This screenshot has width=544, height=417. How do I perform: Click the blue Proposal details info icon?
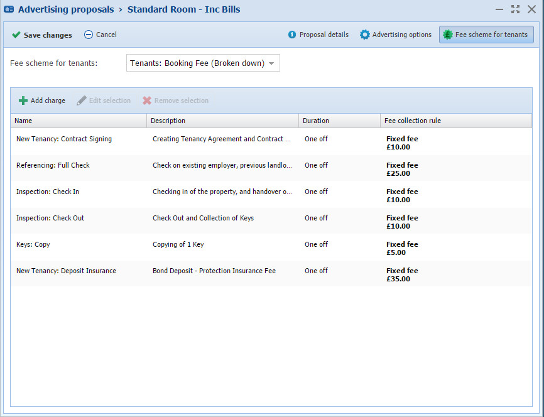(x=291, y=35)
